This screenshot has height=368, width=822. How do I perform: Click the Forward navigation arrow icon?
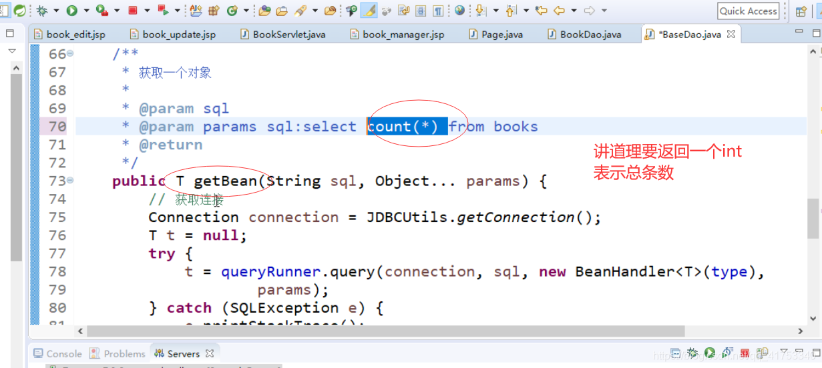click(589, 11)
